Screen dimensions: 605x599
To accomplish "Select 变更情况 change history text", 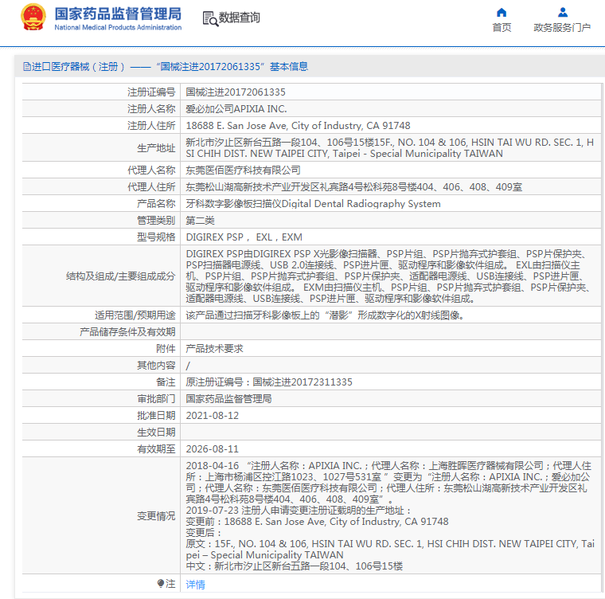I will tap(390, 516).
